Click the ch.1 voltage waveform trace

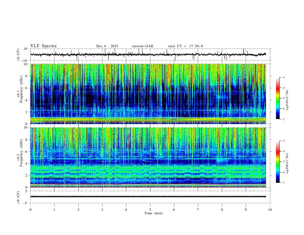click(x=148, y=55)
